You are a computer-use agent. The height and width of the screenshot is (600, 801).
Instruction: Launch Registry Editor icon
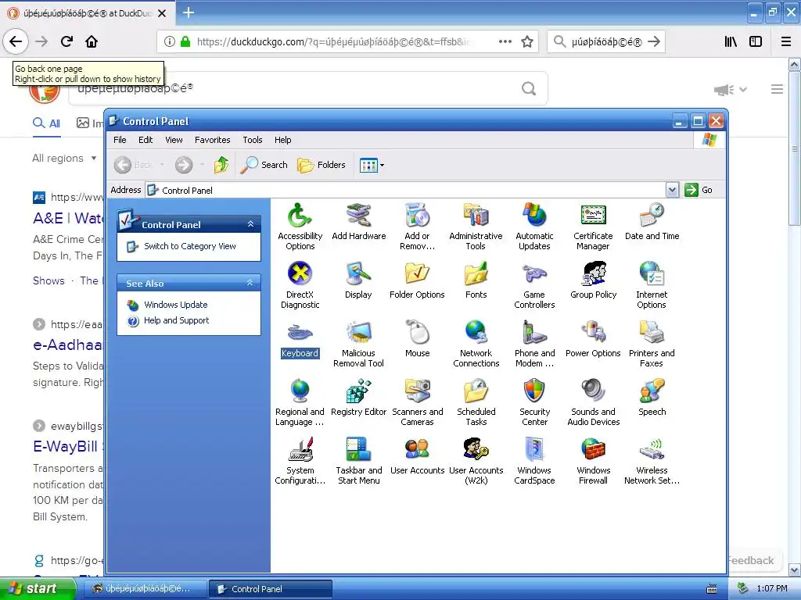tap(358, 398)
